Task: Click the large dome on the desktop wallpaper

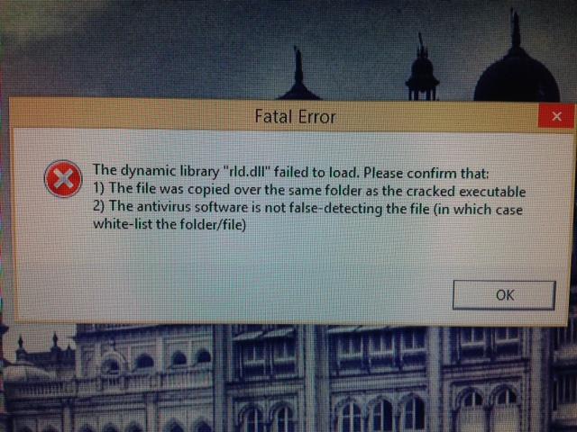Action: click(x=517, y=76)
